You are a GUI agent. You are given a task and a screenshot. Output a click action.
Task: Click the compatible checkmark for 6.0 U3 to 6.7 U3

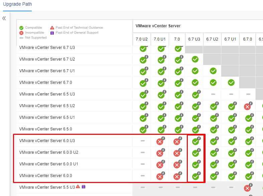tap(195, 142)
